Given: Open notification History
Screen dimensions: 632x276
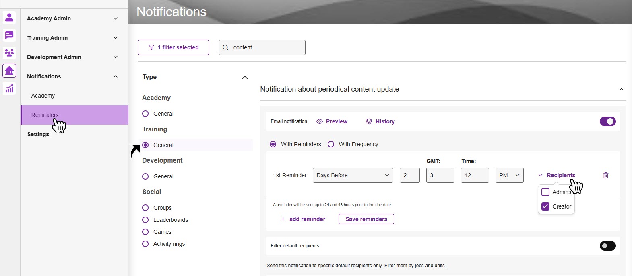Looking at the screenshot, I should point(380,121).
